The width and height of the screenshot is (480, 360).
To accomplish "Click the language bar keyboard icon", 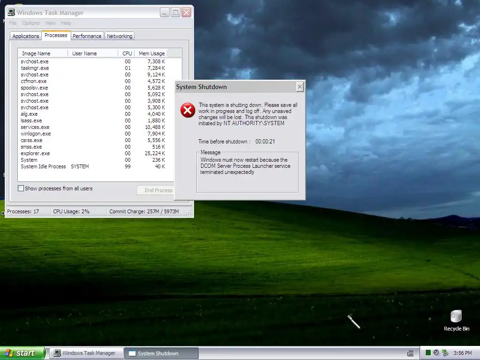I will point(411,353).
